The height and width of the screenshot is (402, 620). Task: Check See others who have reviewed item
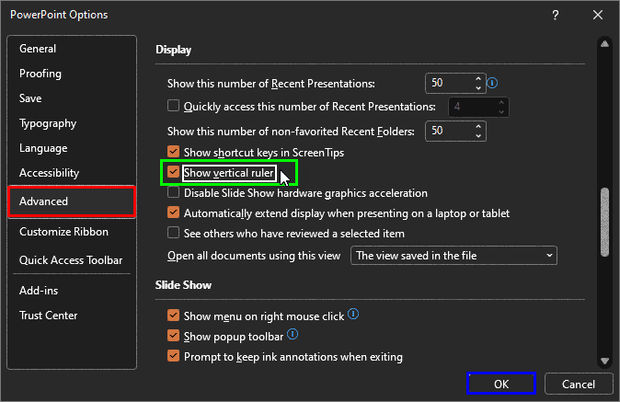click(173, 233)
